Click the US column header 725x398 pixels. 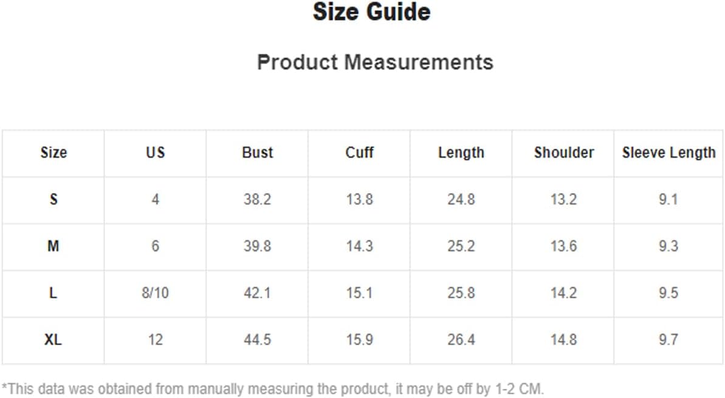tap(156, 152)
